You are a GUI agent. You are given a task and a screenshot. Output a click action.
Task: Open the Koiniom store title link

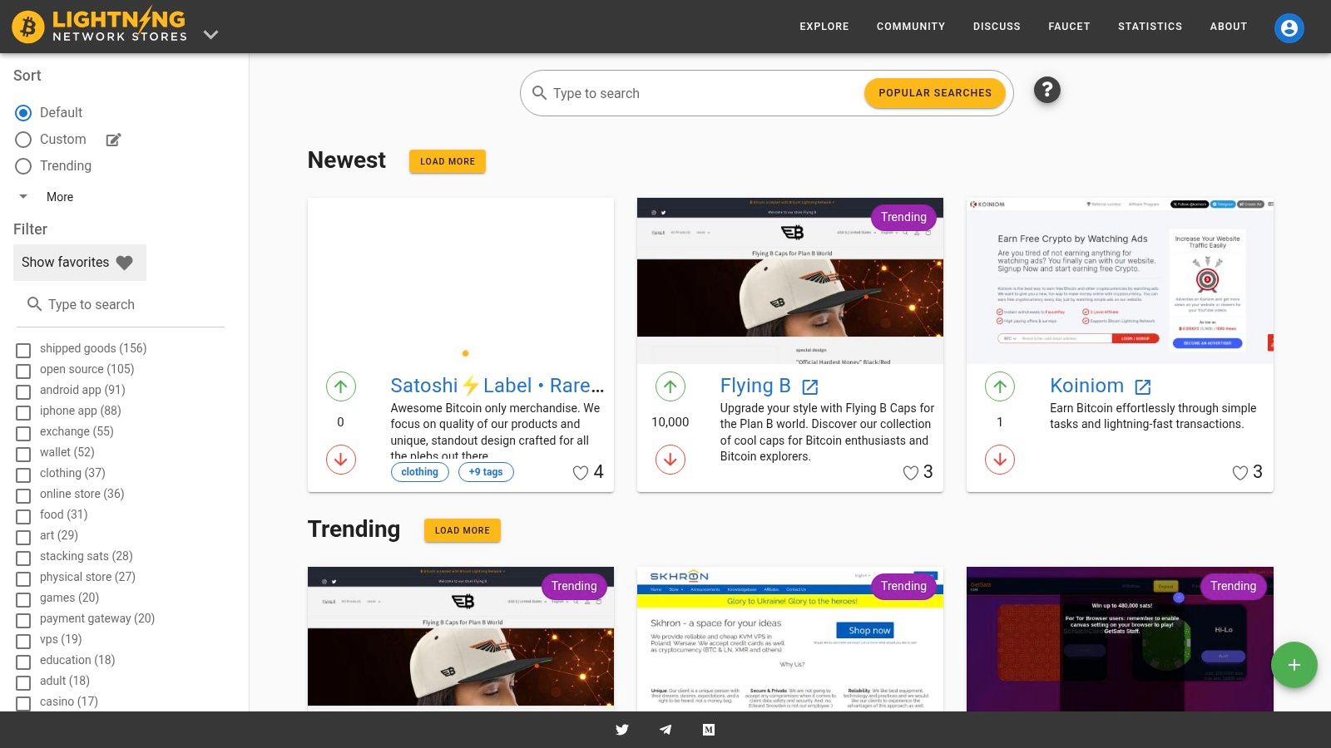(x=1086, y=386)
